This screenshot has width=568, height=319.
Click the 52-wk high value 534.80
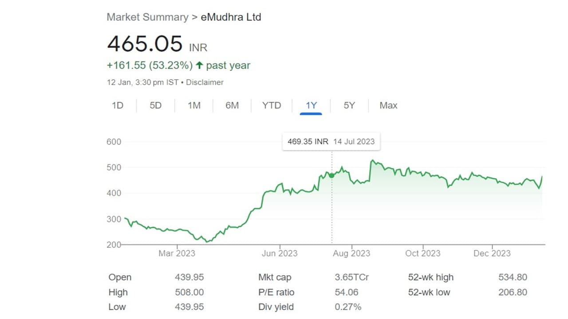point(513,277)
